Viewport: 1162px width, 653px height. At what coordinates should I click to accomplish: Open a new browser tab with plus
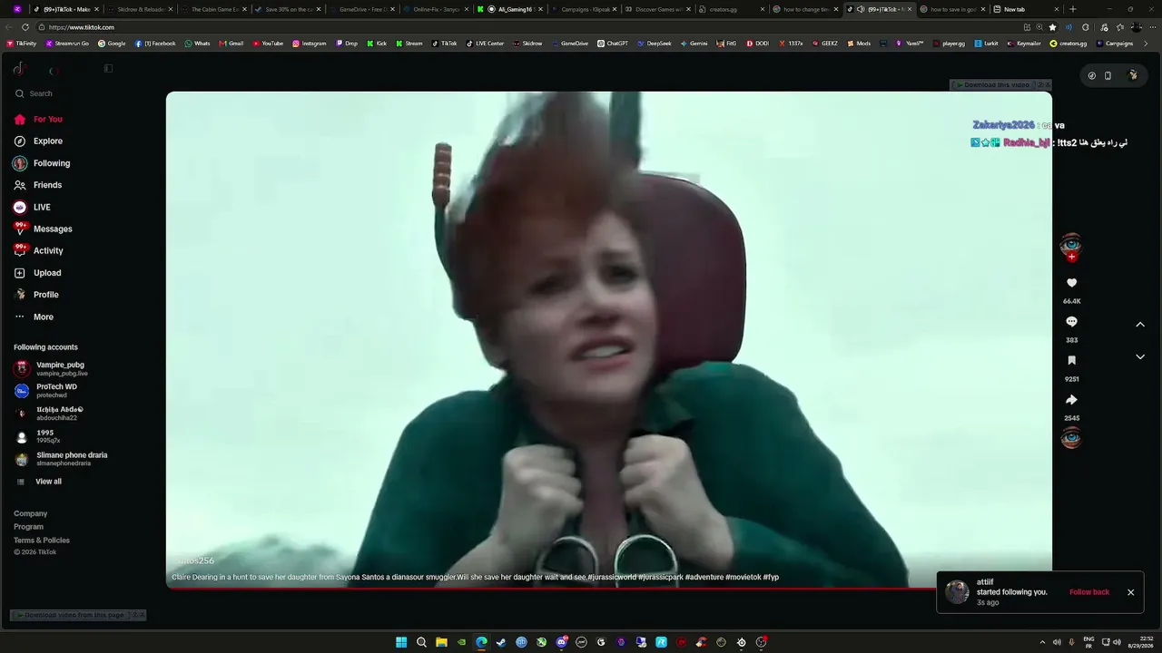click(1073, 9)
